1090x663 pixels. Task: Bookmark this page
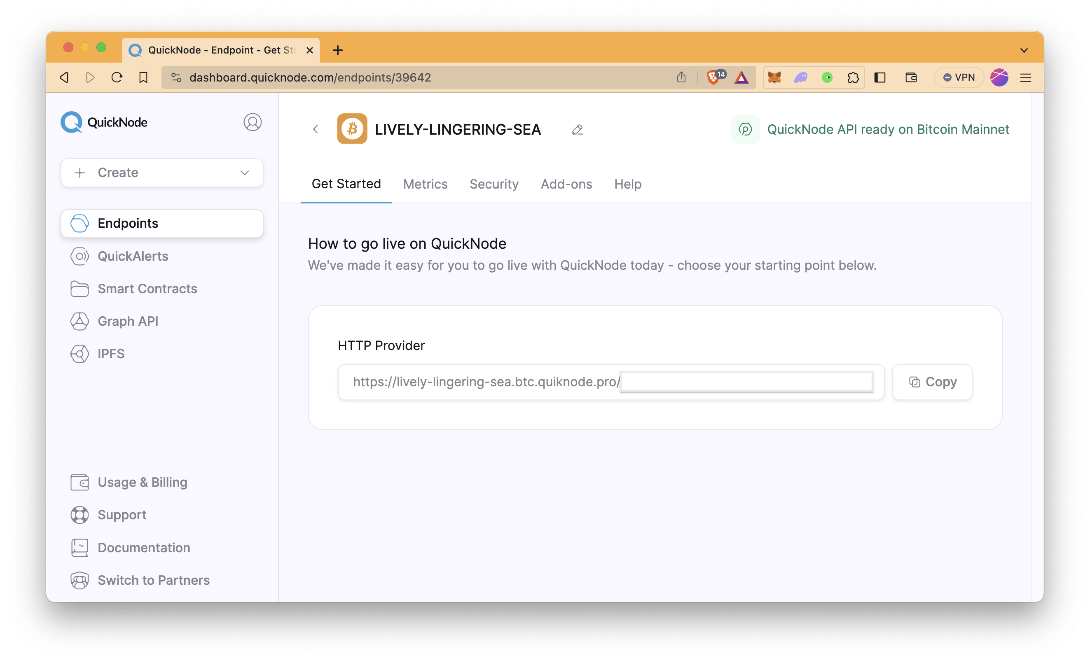coord(143,77)
